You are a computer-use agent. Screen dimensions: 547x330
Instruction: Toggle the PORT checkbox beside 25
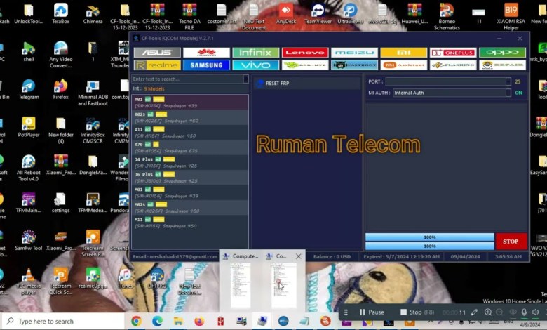(508, 81)
